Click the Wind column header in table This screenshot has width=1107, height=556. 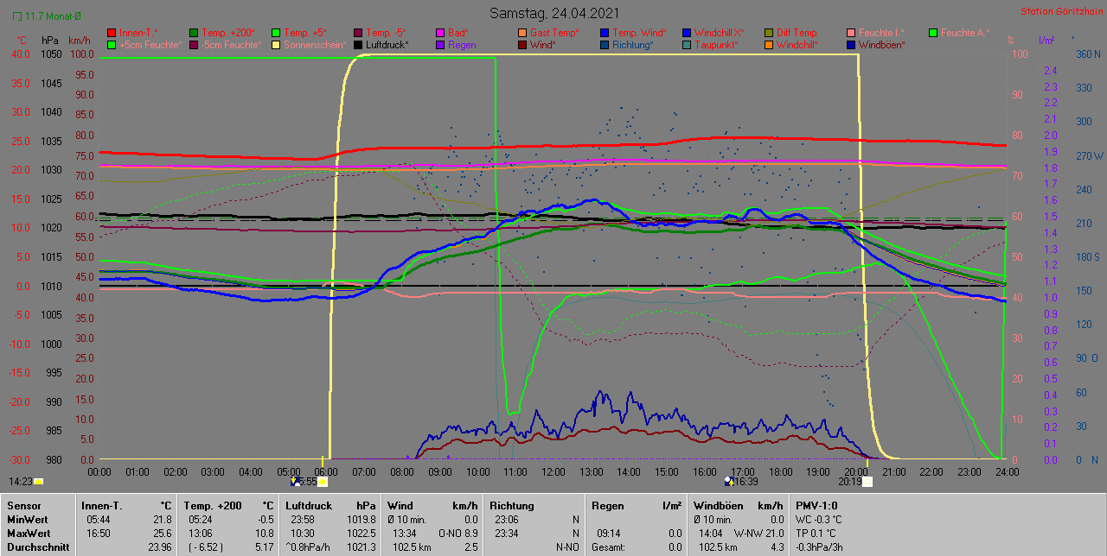tap(400, 506)
